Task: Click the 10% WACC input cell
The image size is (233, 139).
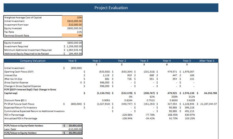Action: pyautogui.click(x=72, y=17)
